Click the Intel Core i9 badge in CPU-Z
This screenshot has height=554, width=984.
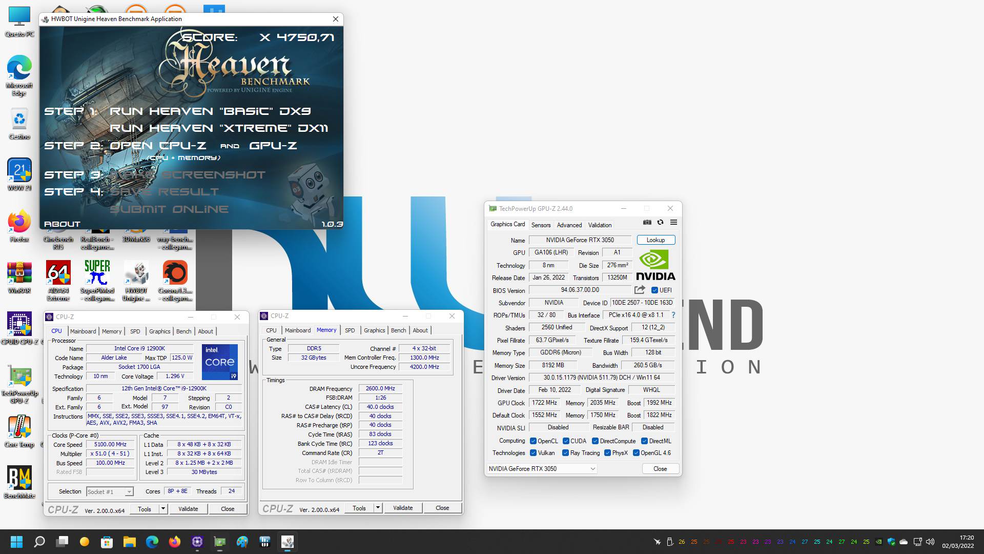point(220,362)
